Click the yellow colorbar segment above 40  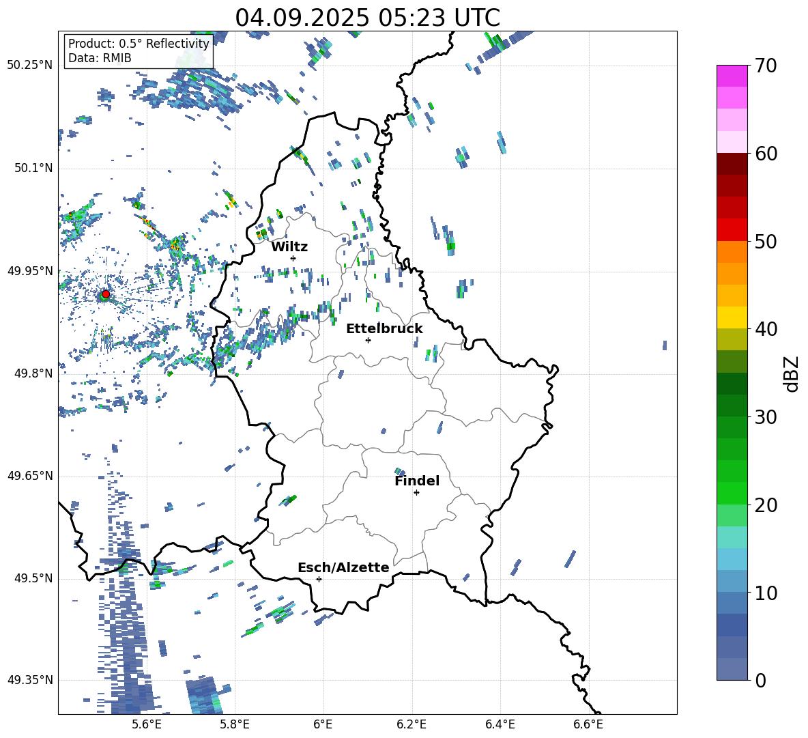click(732, 317)
